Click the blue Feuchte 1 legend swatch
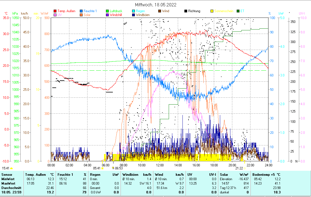Screen dimensions: 311x197 pos(81,11)
